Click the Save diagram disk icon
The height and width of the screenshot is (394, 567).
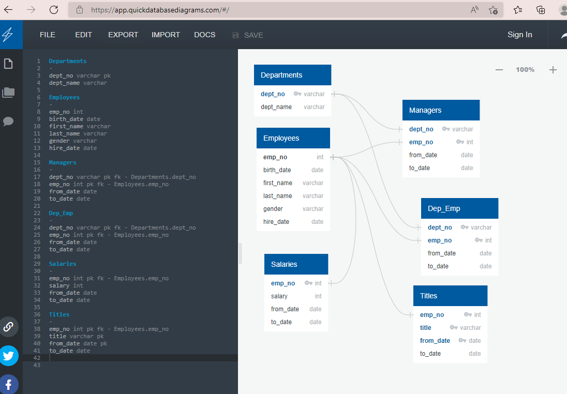coord(236,35)
